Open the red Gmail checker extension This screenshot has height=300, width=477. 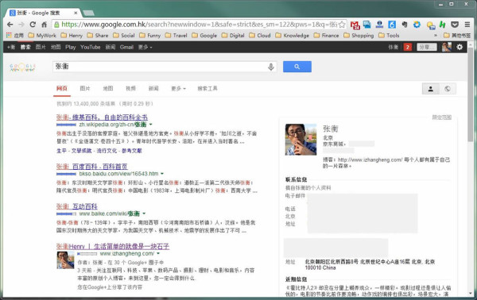coord(355,25)
